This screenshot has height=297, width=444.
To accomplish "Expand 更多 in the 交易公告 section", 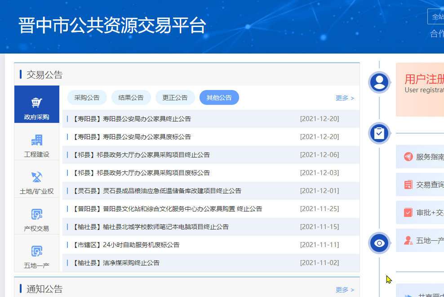I will pos(344,98).
